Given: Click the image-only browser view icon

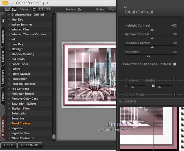Looking at the screenshot, I should point(7,9).
